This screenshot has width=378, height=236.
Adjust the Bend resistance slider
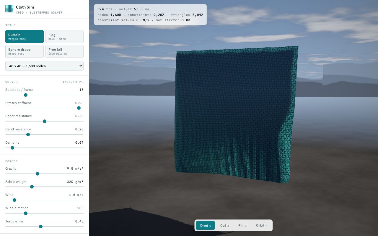coord(44,135)
